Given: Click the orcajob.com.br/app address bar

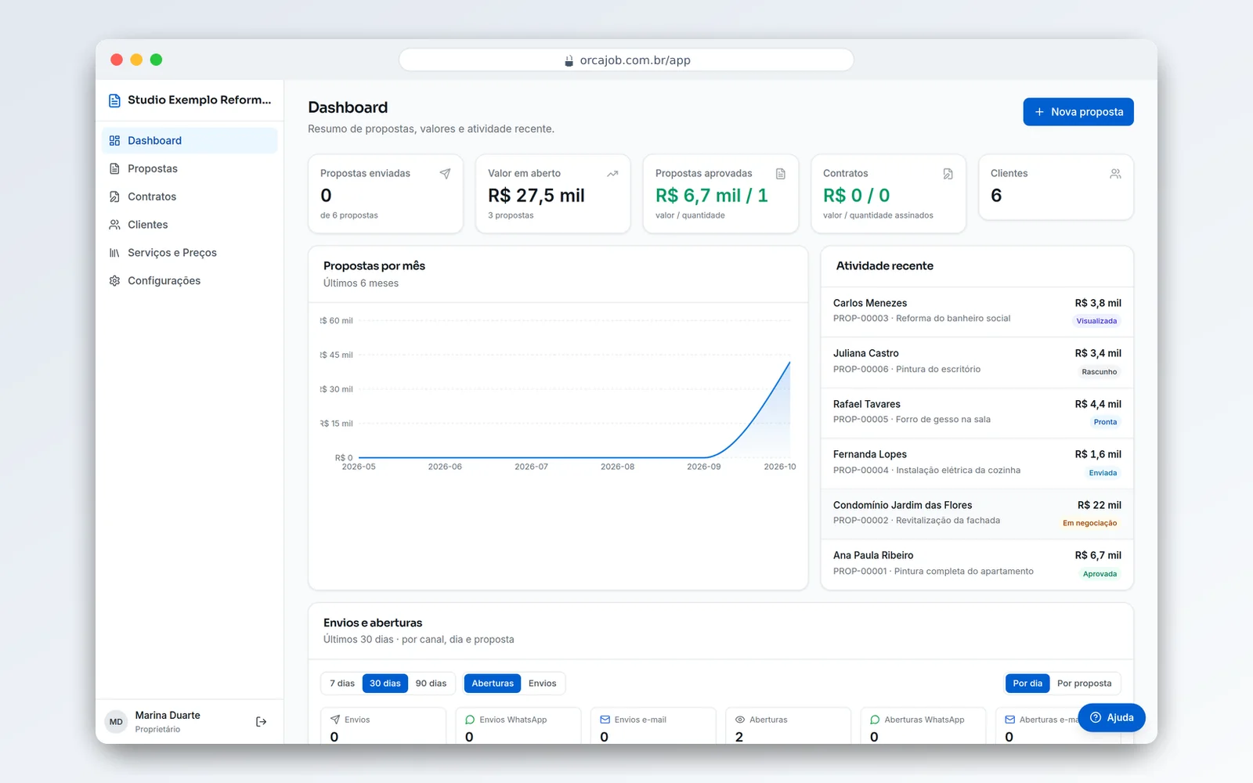Looking at the screenshot, I should coord(626,60).
